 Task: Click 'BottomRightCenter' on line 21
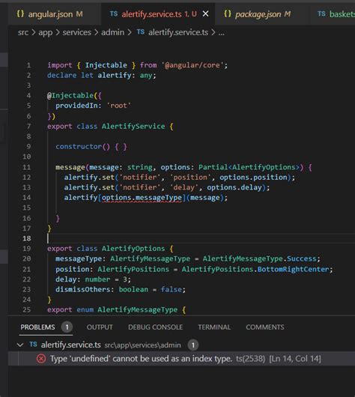click(294, 269)
